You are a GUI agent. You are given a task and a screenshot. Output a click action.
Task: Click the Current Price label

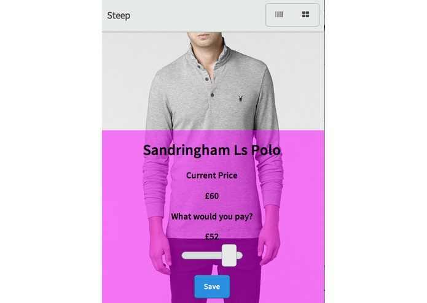click(x=211, y=175)
